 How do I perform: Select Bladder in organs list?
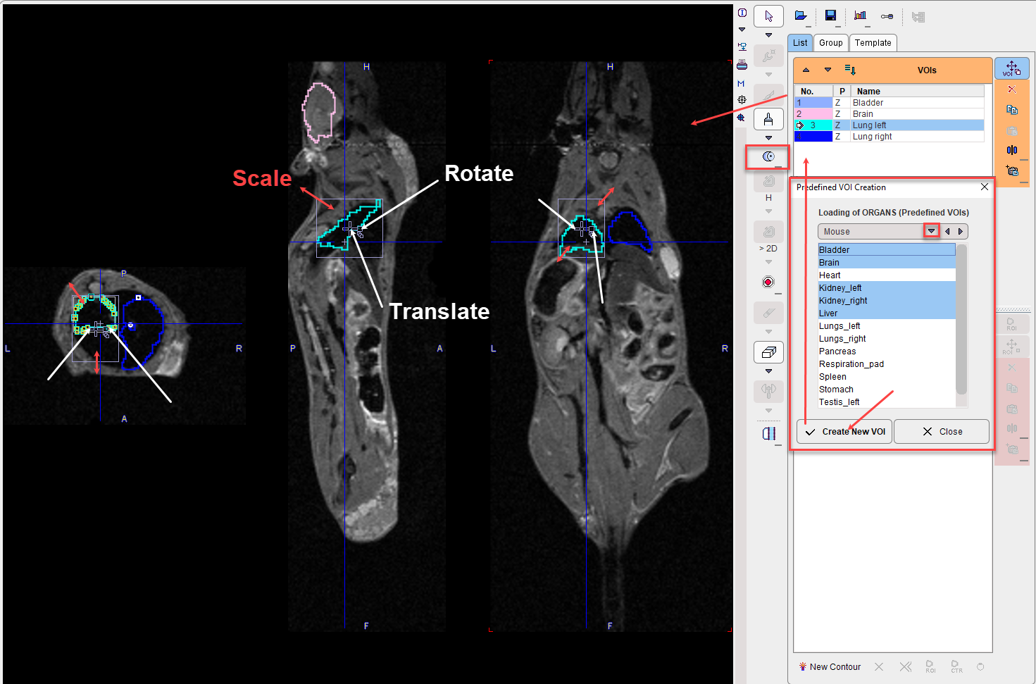pos(887,250)
